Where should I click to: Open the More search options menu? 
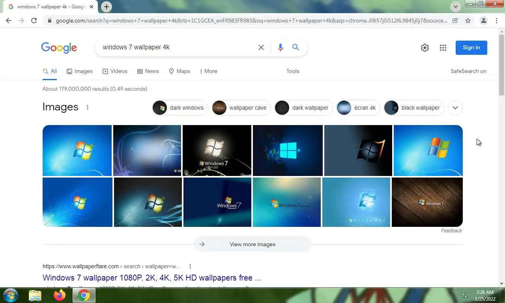pyautogui.click(x=208, y=71)
